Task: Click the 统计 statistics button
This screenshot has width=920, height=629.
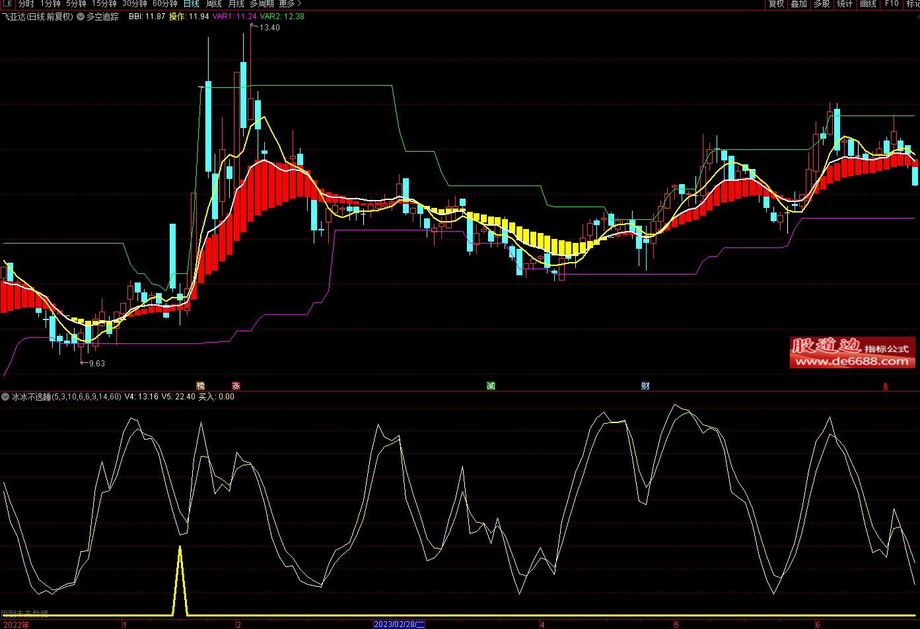Action: tap(845, 4)
